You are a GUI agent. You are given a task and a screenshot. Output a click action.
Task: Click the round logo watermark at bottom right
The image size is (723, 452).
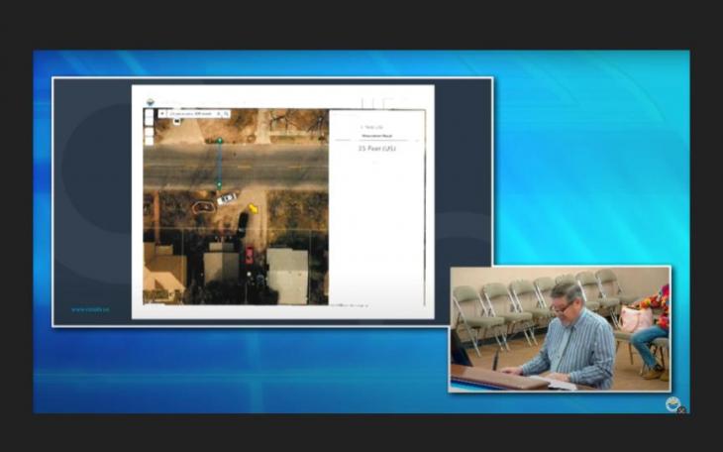click(x=673, y=403)
